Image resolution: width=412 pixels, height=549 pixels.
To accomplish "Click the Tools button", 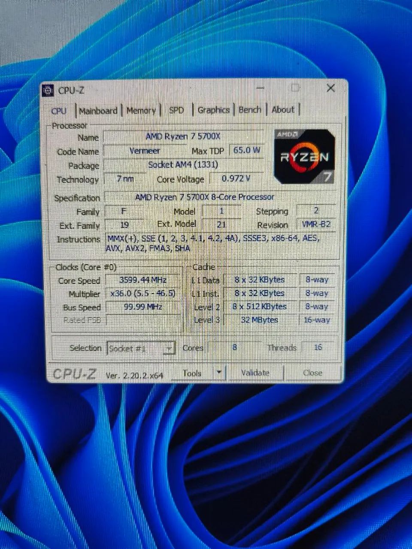I will [192, 373].
